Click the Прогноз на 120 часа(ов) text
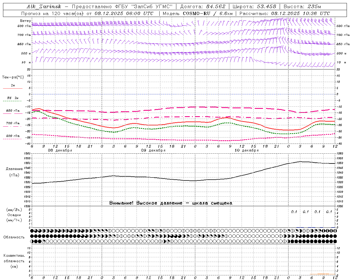 [x=53, y=13]
